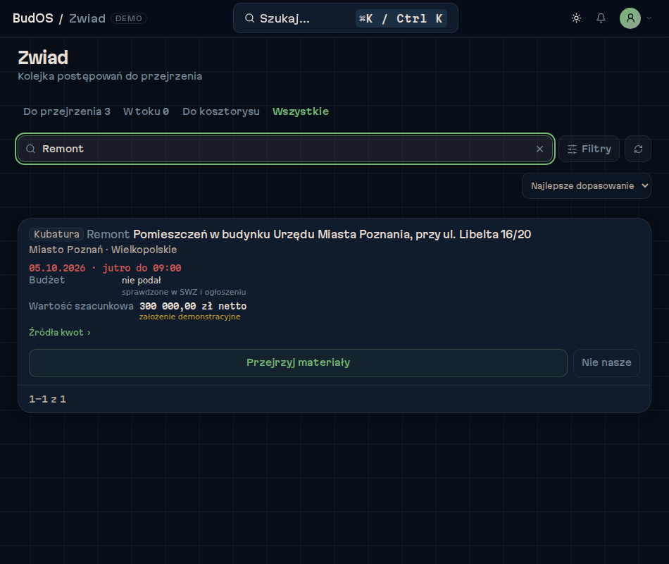Switch to the Do kosztorysu tab
Screen dimensions: 669x564
tap(221, 111)
